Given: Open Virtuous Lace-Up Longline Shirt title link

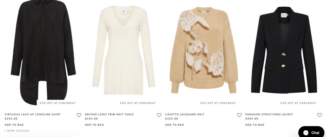Looking at the screenshot, I should coord(33,114).
